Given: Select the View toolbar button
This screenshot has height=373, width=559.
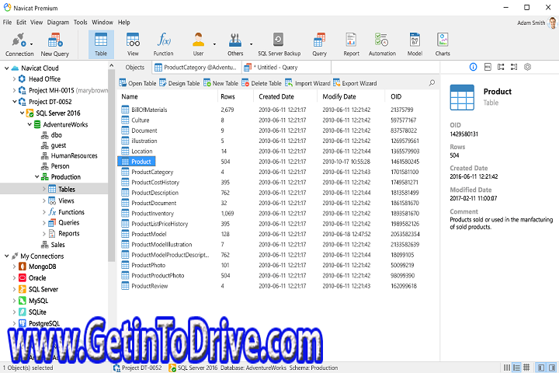Looking at the screenshot, I should [x=133, y=44].
